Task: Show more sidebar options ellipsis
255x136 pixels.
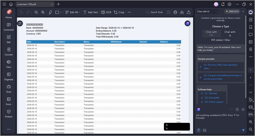Action: click(9, 129)
